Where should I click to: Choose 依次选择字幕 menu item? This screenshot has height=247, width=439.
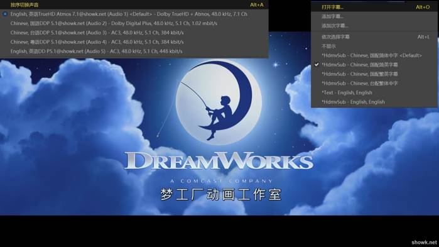click(x=374, y=36)
